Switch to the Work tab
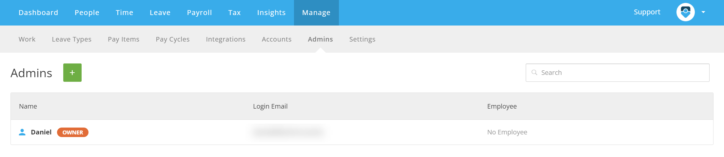Viewport: 724px width, 157px height. (x=27, y=39)
